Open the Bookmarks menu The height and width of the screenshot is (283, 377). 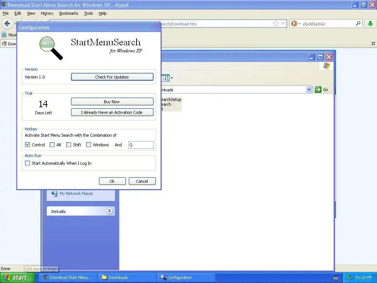(x=68, y=13)
